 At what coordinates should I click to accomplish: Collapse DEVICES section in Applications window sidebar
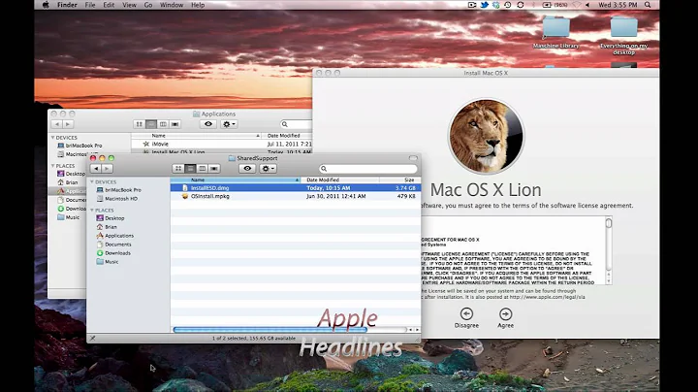pos(53,138)
